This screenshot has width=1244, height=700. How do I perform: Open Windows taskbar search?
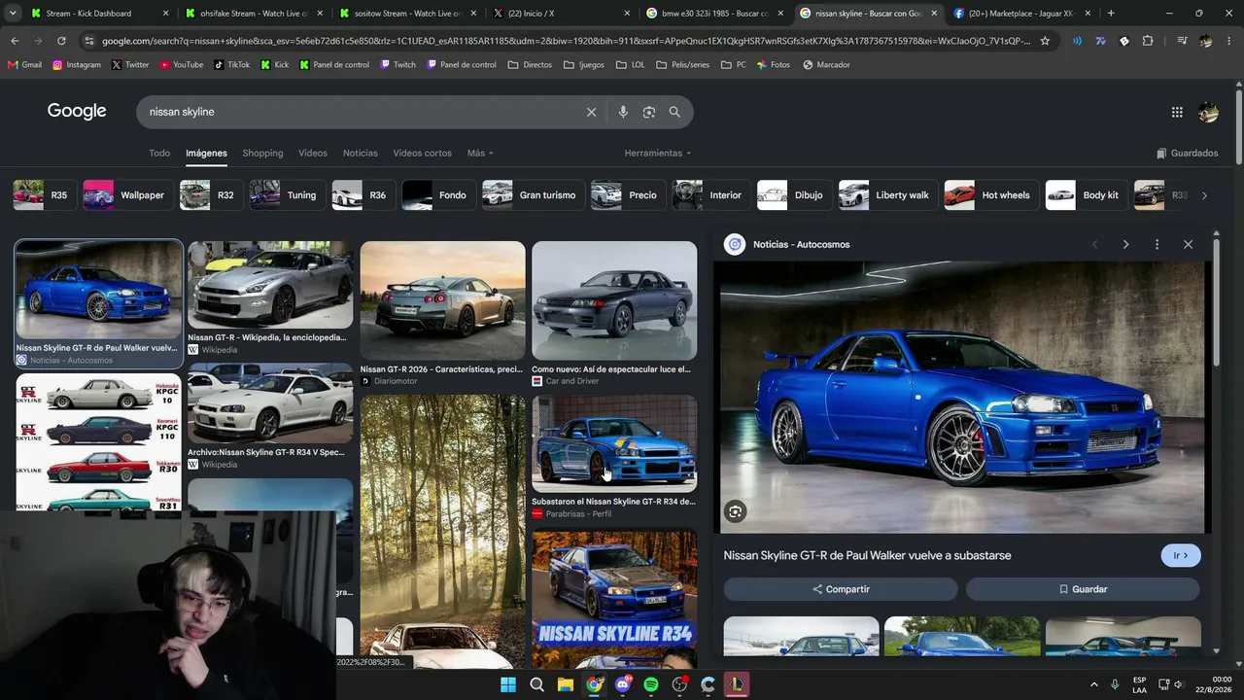click(536, 684)
